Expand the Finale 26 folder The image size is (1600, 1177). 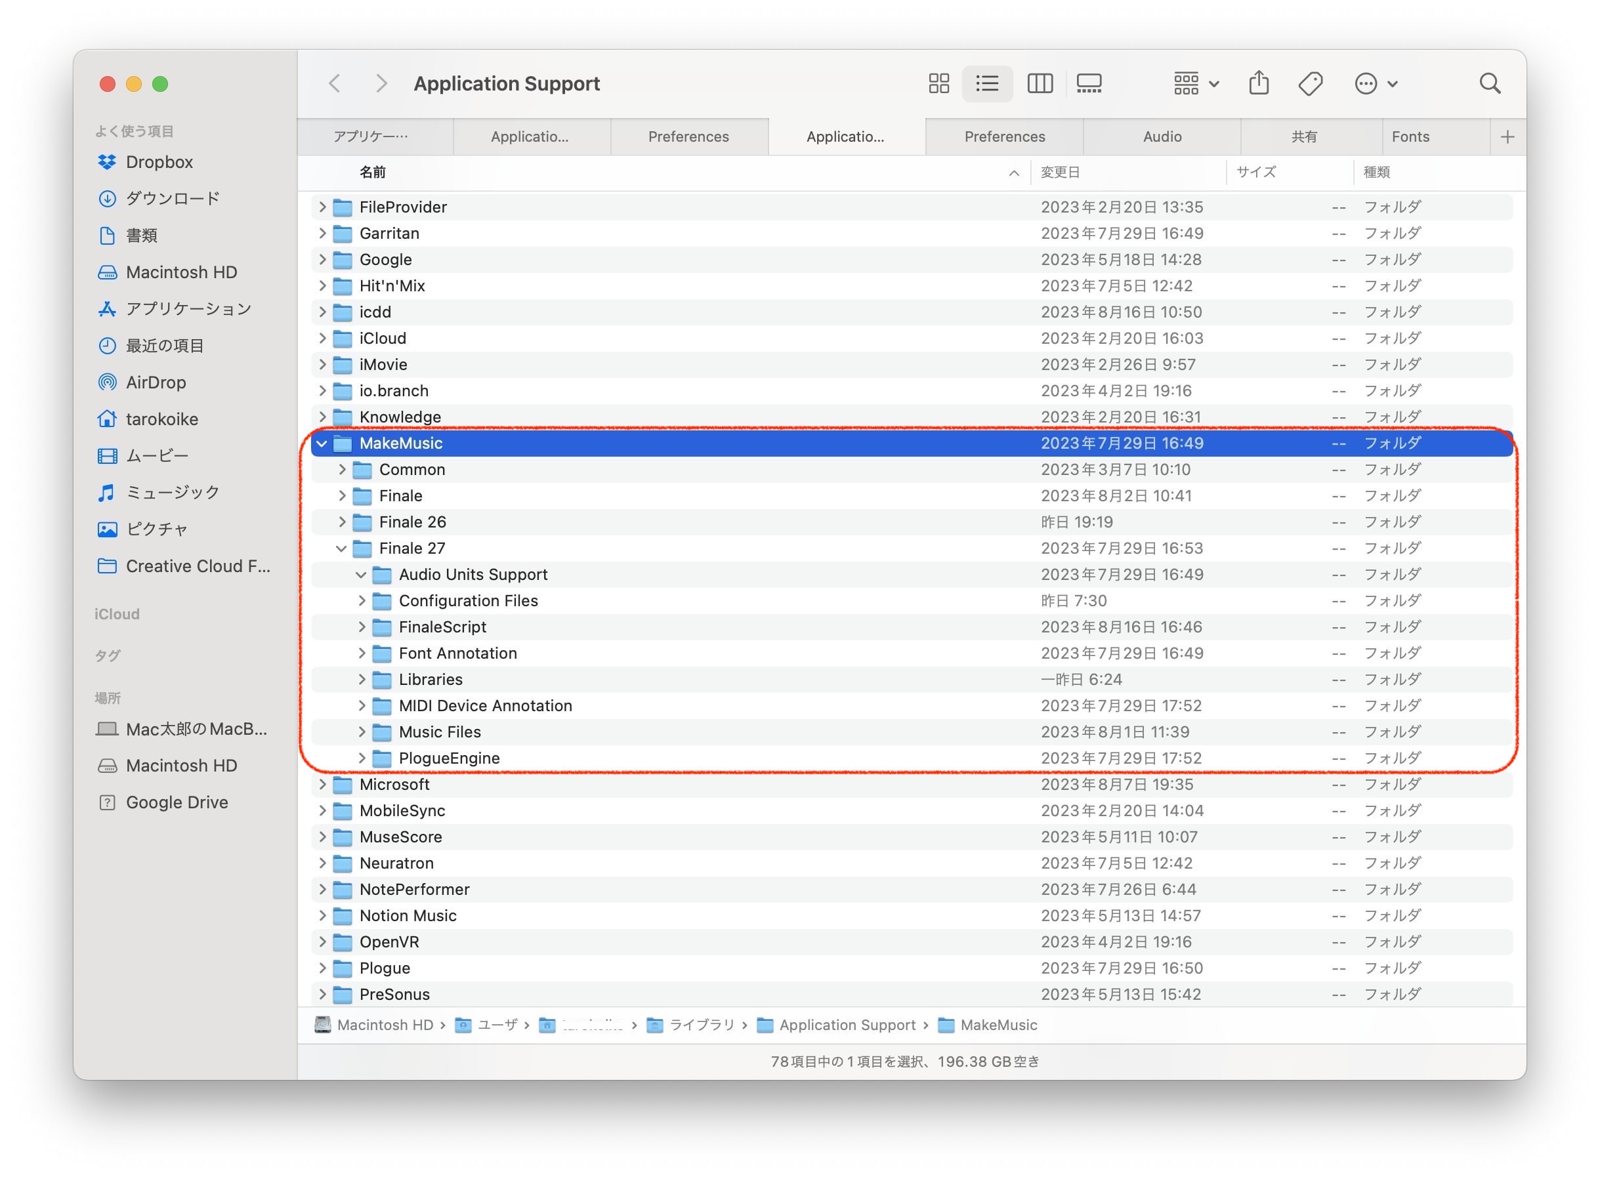pos(341,522)
